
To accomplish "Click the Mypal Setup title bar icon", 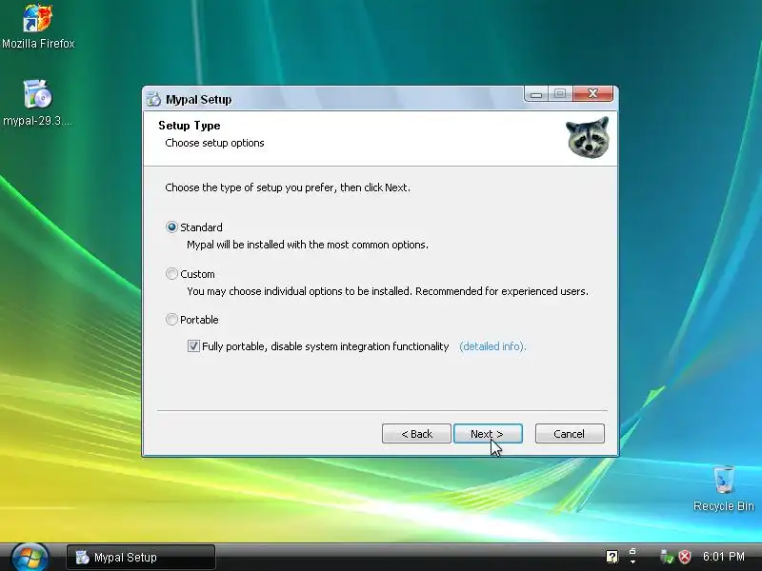I will pos(153,99).
